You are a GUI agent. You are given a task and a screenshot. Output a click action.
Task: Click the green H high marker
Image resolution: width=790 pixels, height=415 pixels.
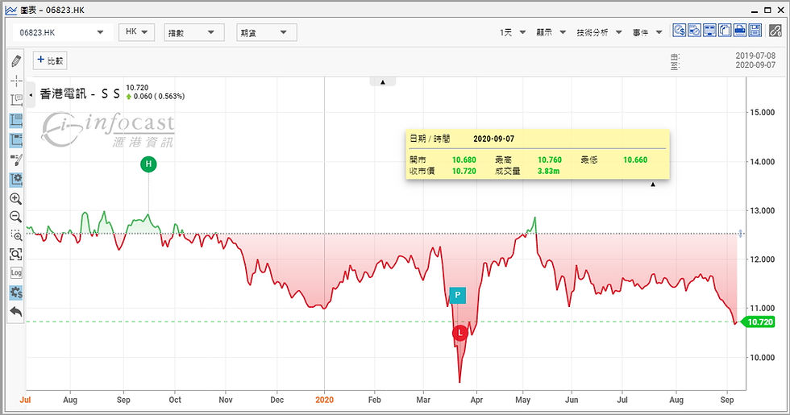coord(148,164)
